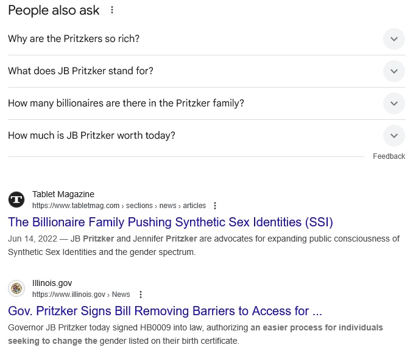Expand chevron for billionaires in Pritzker family

(x=394, y=103)
